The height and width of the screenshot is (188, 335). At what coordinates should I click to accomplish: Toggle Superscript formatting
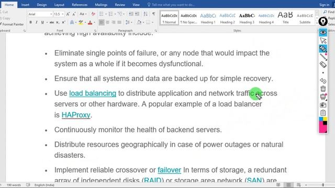click(x=63, y=22)
